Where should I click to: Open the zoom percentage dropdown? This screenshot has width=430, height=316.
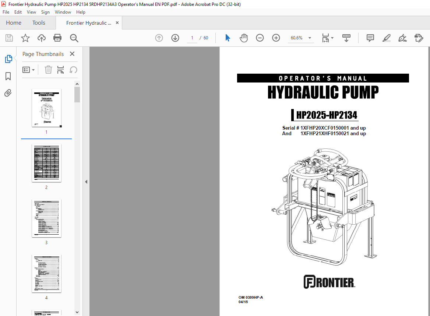(310, 38)
